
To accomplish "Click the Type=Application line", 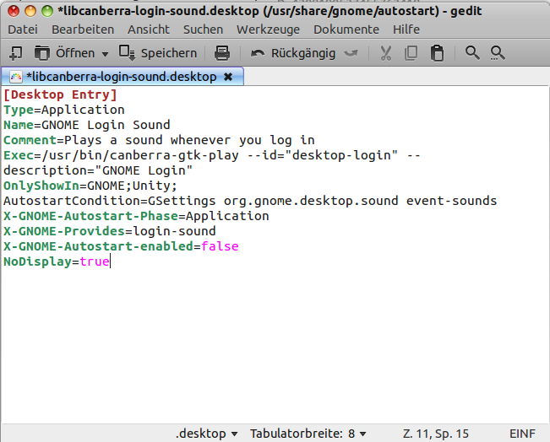I will [x=64, y=110].
